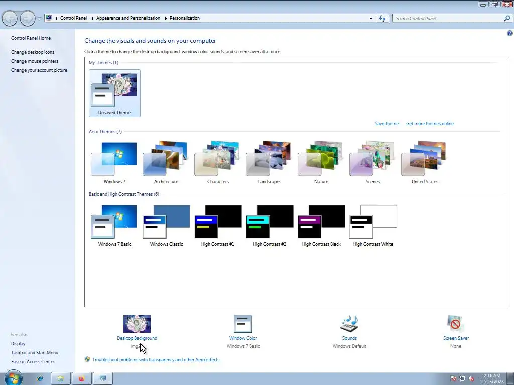Image resolution: width=514 pixels, height=385 pixels.
Task: Click the address bar refresh button
Action: click(x=382, y=19)
